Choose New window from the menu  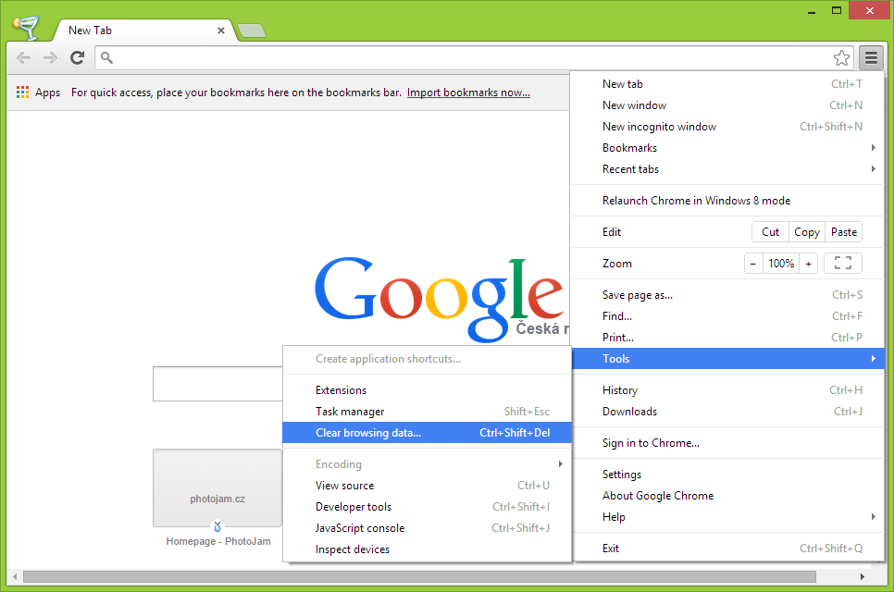(726, 105)
